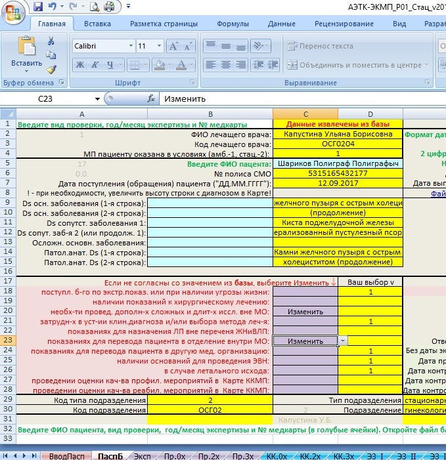Open the КК.0х sheet tab
446x460 pixels.
[x=277, y=456]
